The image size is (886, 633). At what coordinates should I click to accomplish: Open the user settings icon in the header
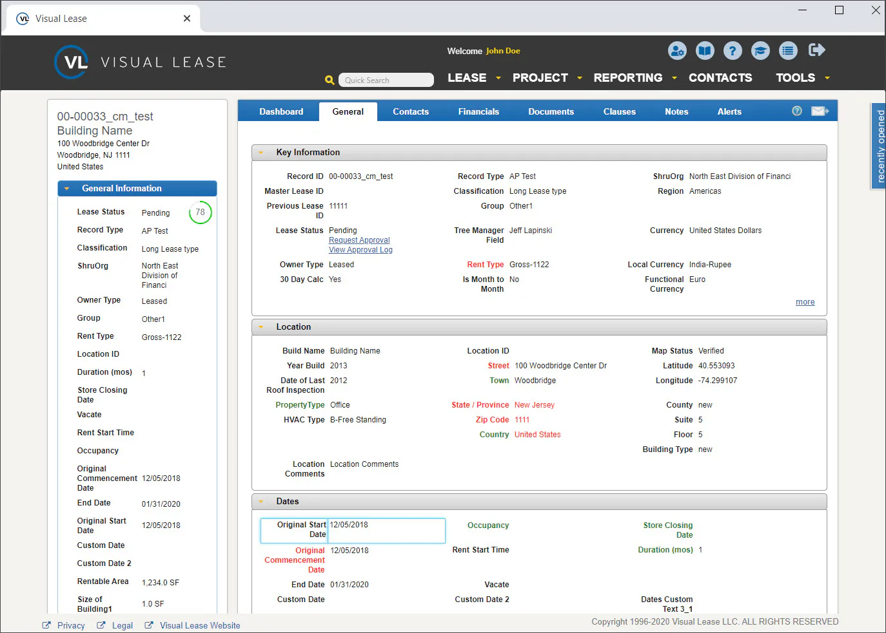click(677, 50)
